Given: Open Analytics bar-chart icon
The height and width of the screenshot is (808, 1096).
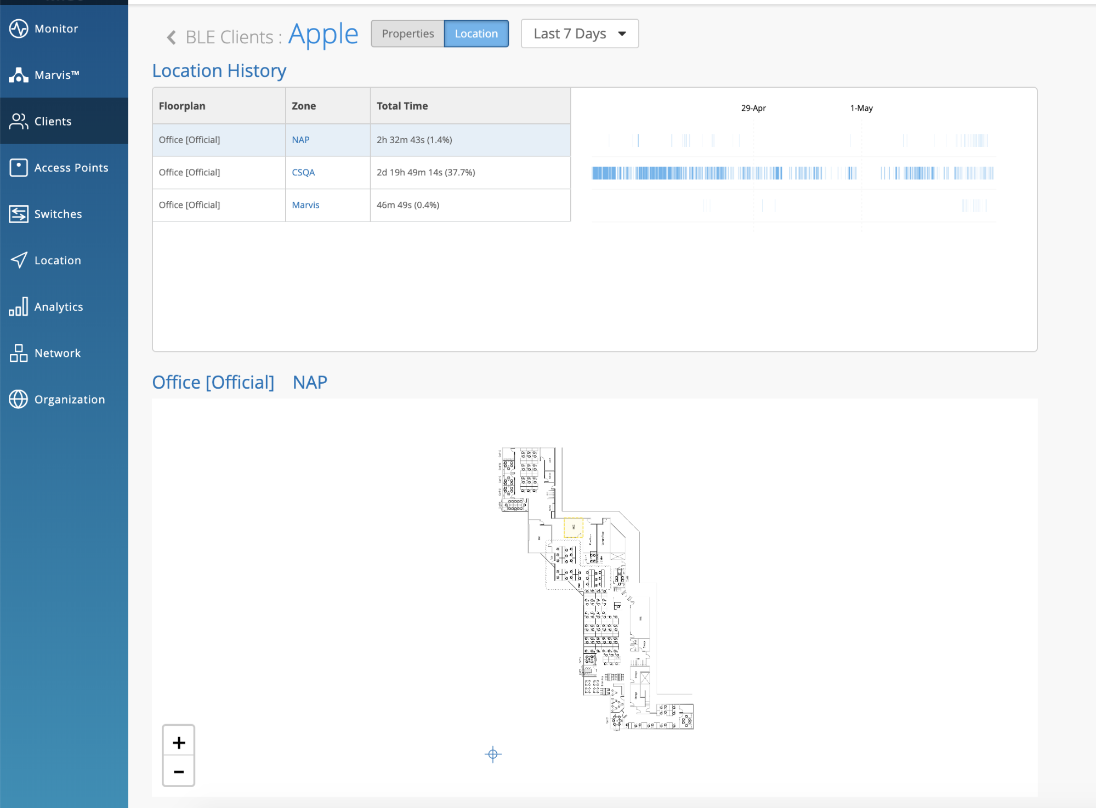Looking at the screenshot, I should point(19,307).
